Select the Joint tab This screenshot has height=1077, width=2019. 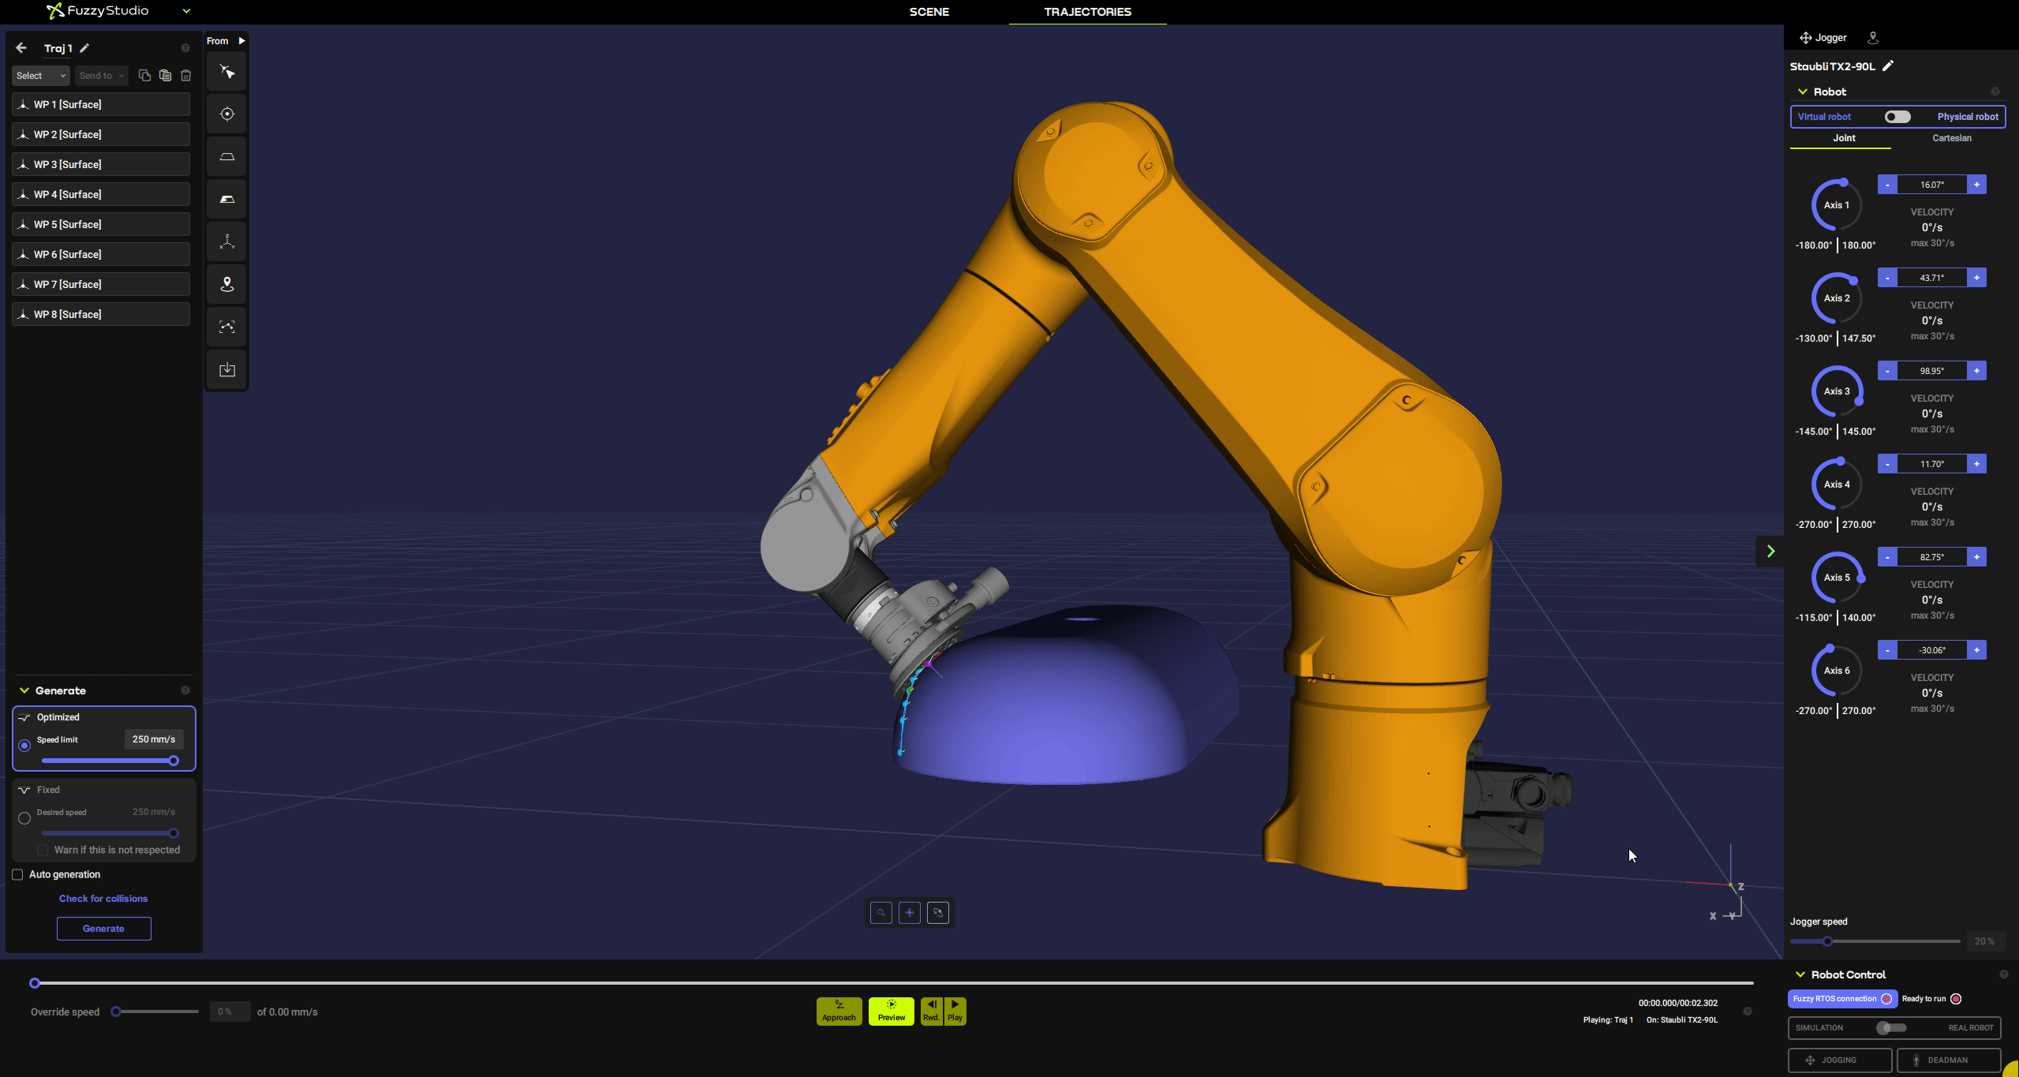[x=1844, y=138]
